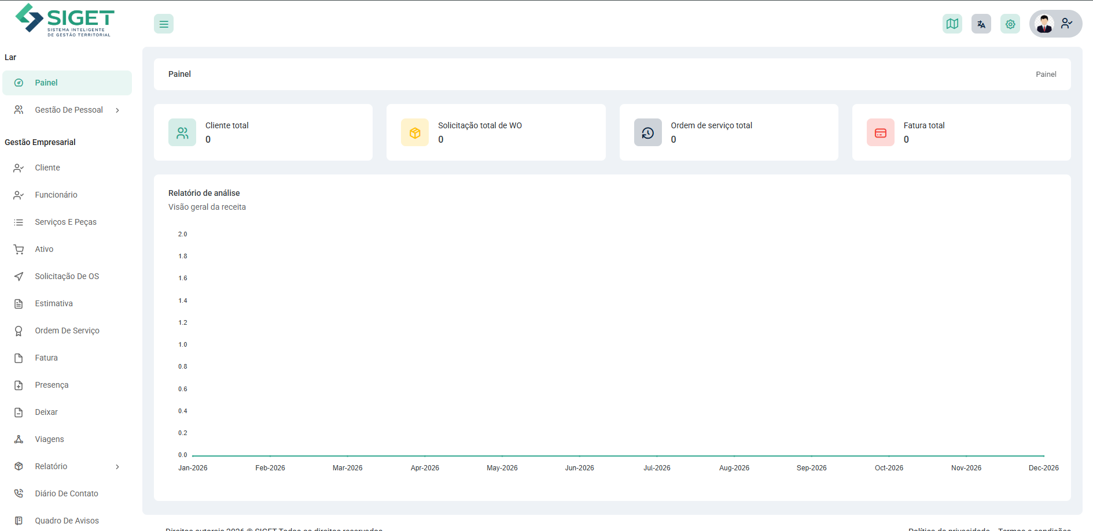Viewport: 1093px width, 531px height.
Task: Click the user check icon beside avatar
Action: pos(1066,24)
